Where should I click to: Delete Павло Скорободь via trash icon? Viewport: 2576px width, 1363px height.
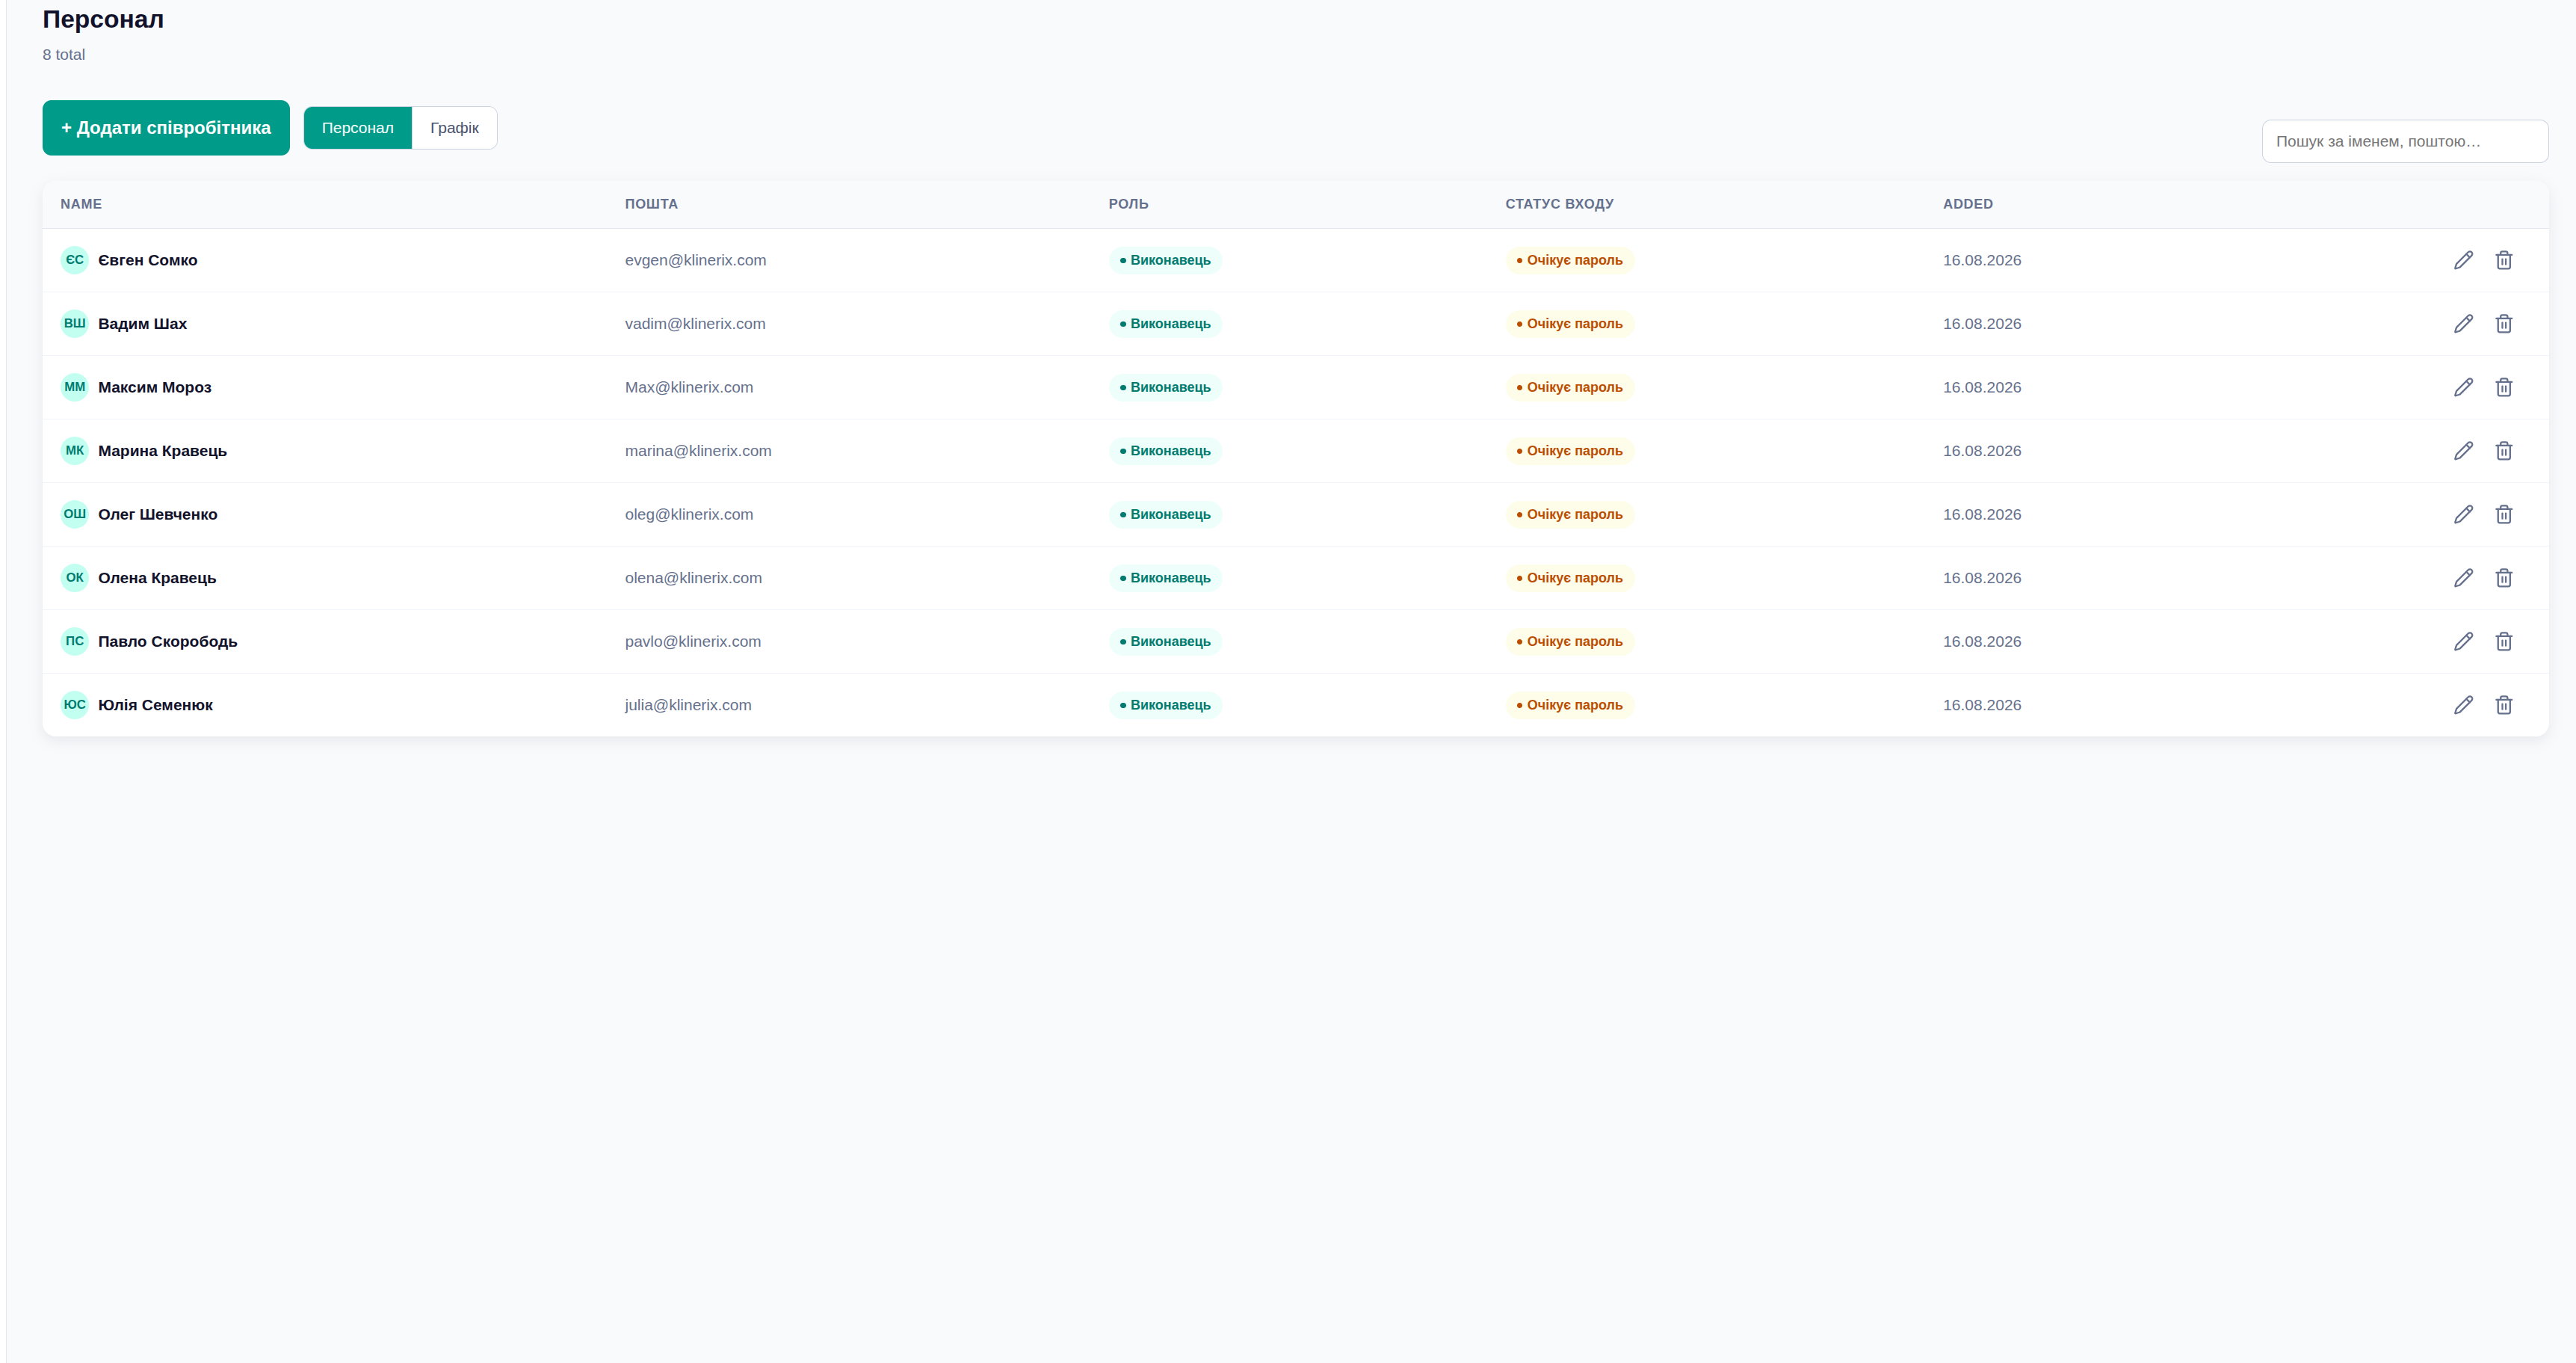2504,641
